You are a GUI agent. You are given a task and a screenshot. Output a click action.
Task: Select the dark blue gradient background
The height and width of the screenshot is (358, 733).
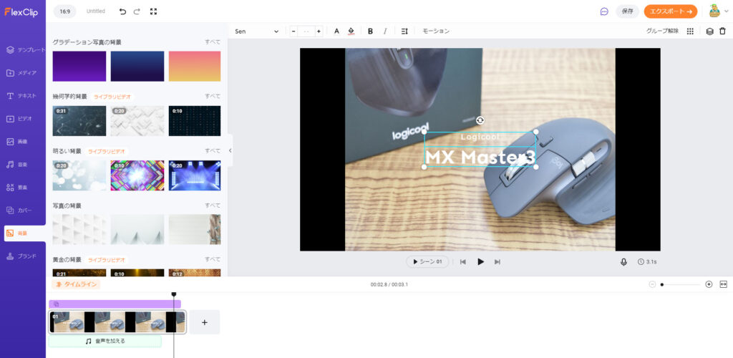[137, 67]
